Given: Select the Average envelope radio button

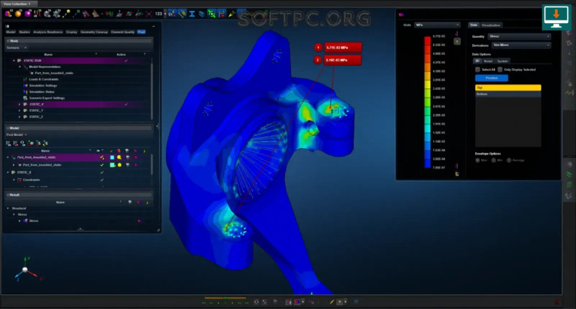Looking at the screenshot, I should point(509,160).
